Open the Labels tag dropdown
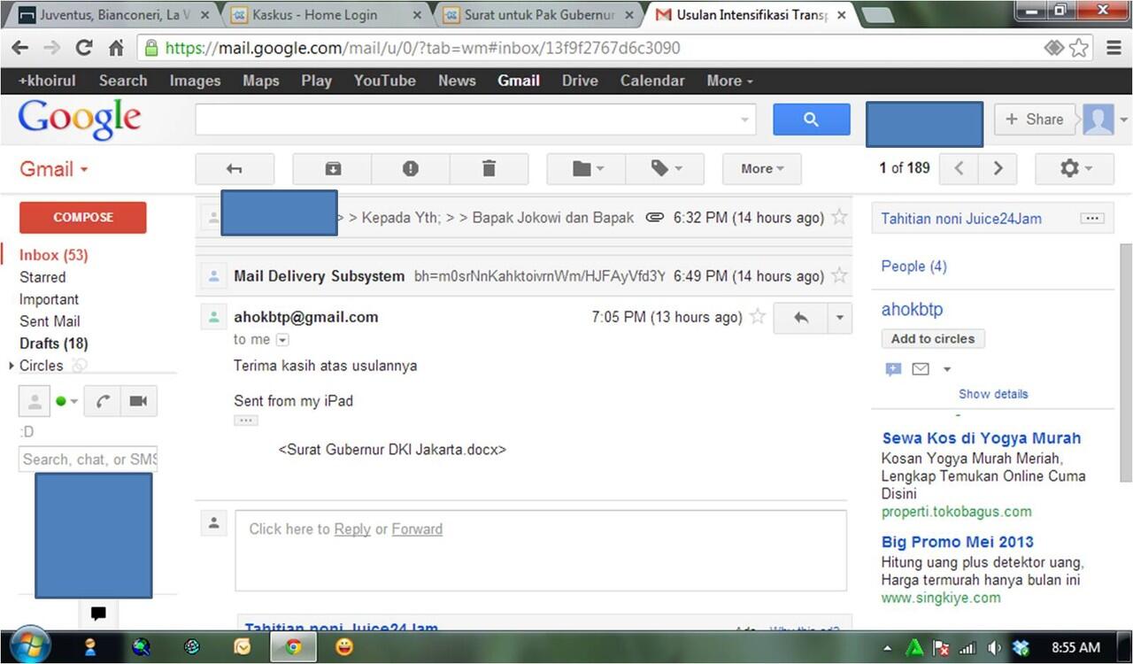 (665, 168)
